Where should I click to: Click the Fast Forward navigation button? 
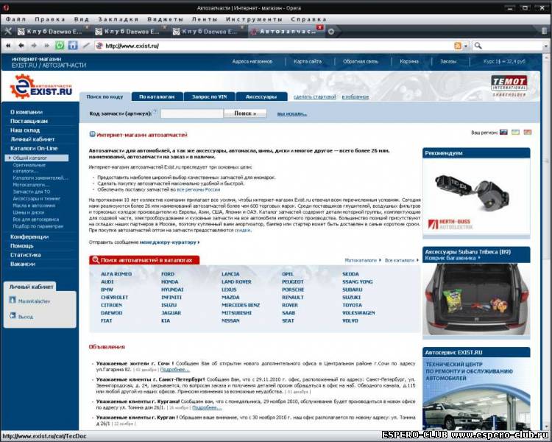[46, 46]
